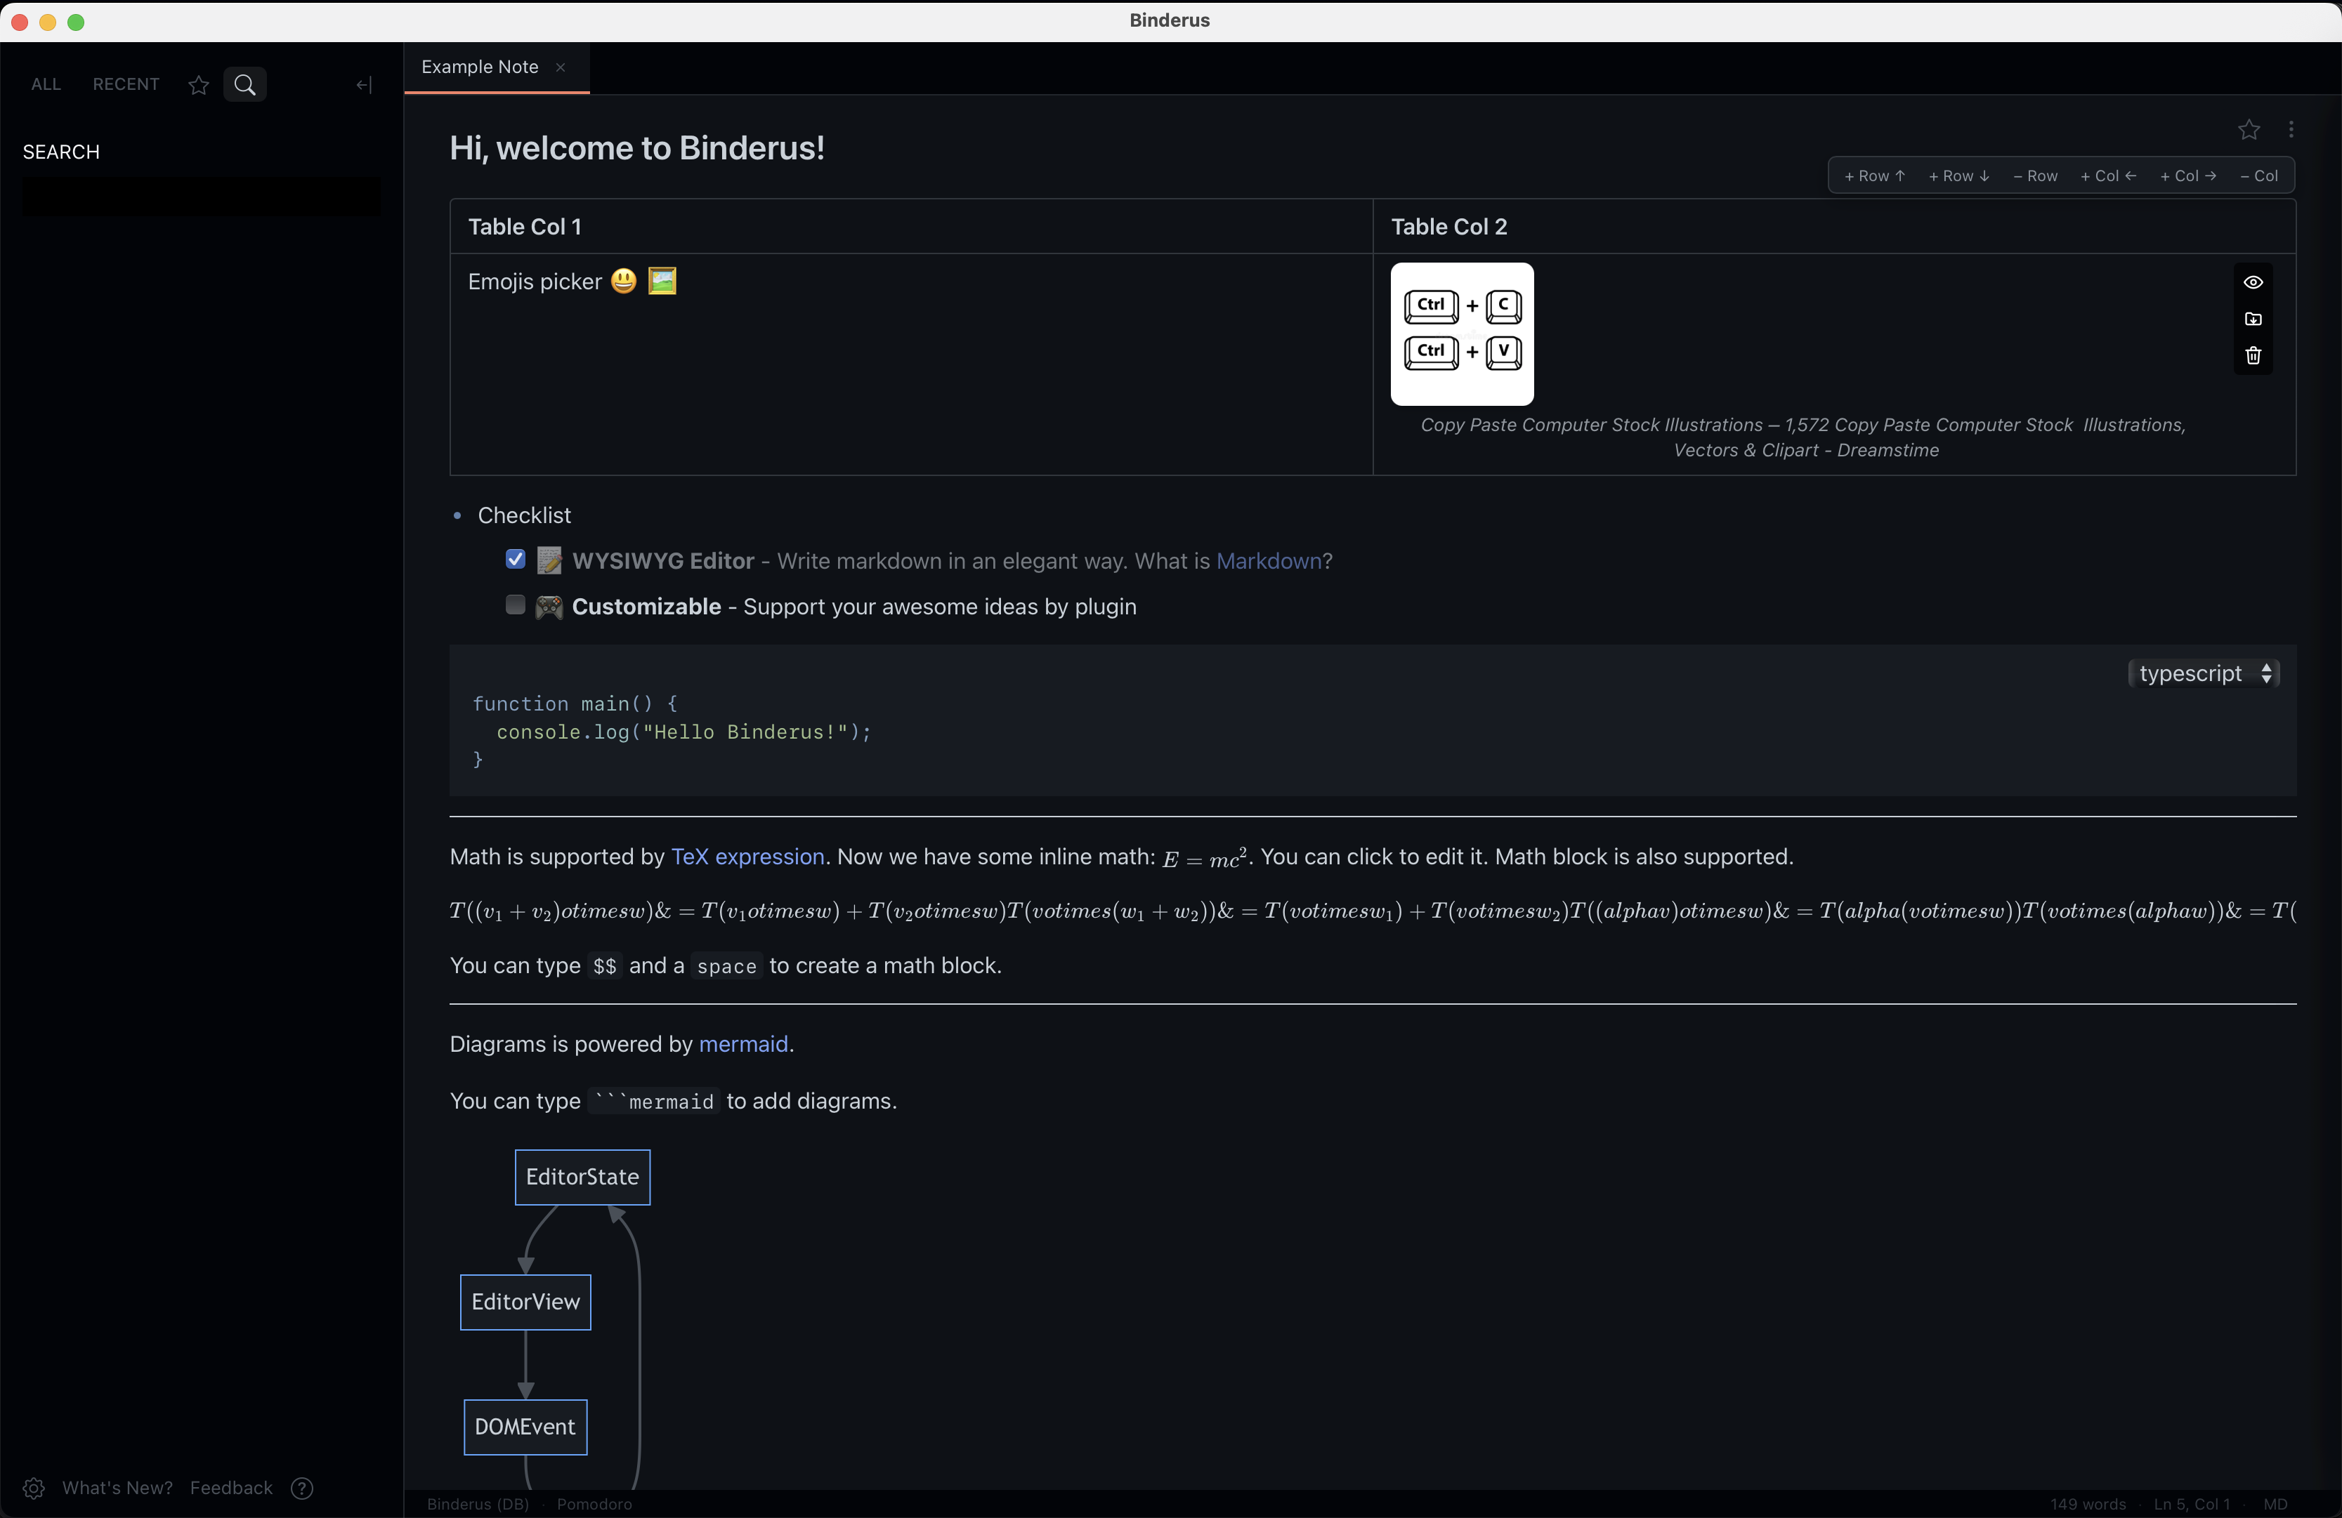Add a column to the right
This screenshot has height=1518, width=2342.
pos(2188,176)
